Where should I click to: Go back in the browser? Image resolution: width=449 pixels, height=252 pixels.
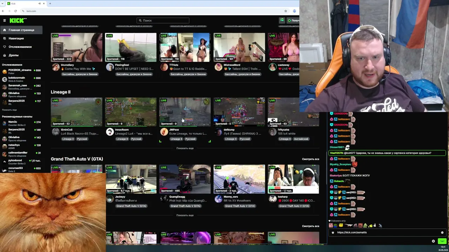[x=3, y=11]
